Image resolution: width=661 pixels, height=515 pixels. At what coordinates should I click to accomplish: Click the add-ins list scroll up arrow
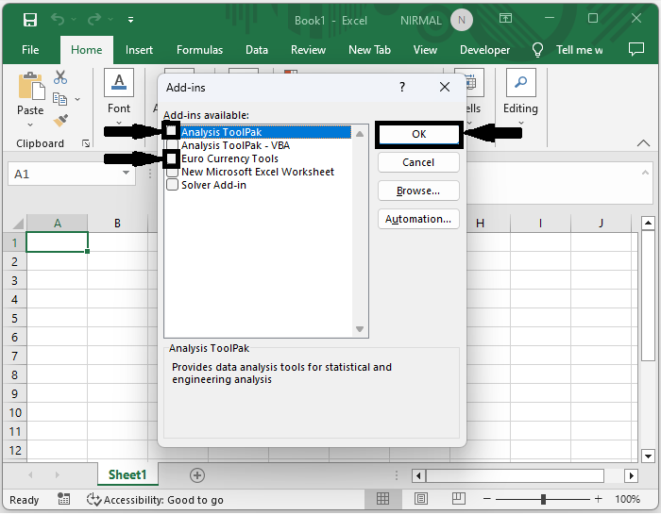360,134
